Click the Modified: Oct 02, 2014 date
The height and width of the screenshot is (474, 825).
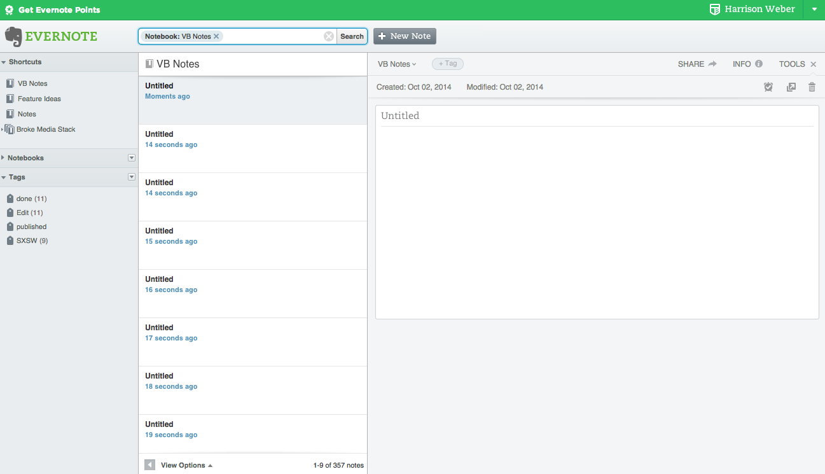(x=504, y=87)
